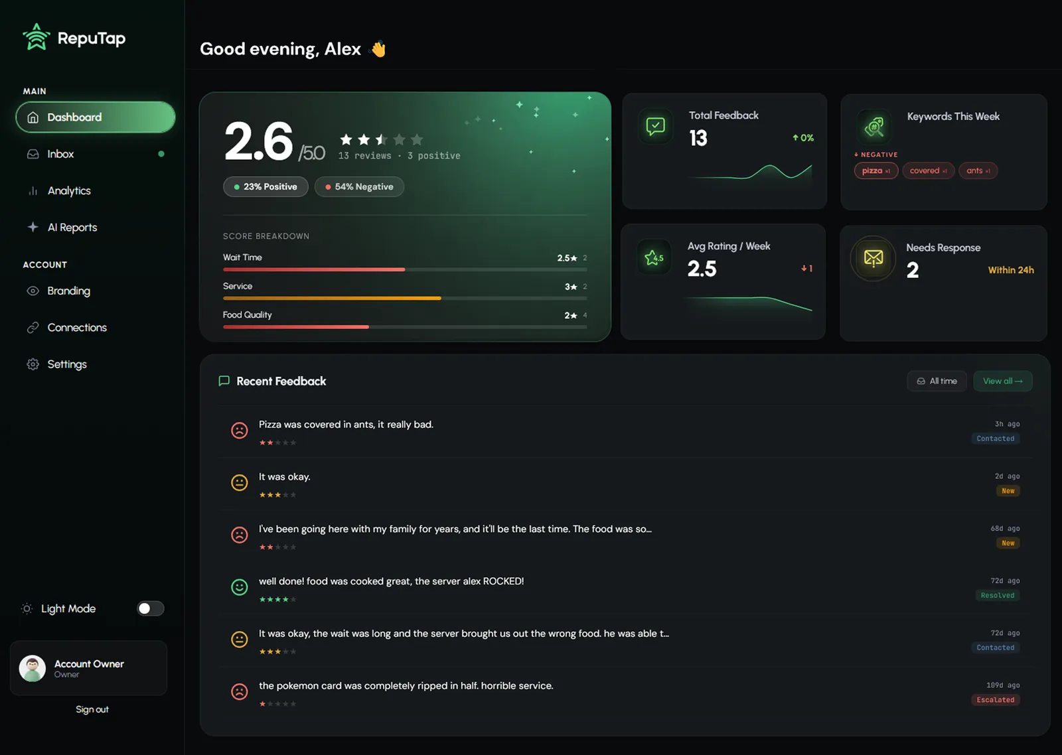Click the Resolved status badge
Viewport: 1062px width, 755px height.
click(x=998, y=595)
